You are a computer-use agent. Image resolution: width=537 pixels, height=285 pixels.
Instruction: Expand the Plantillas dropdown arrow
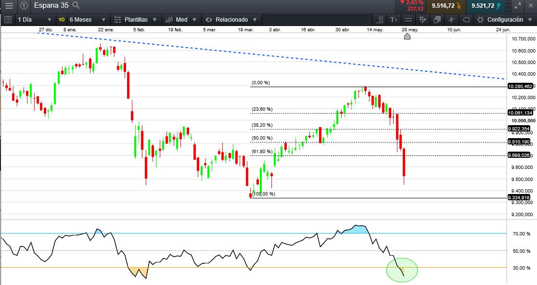point(154,20)
